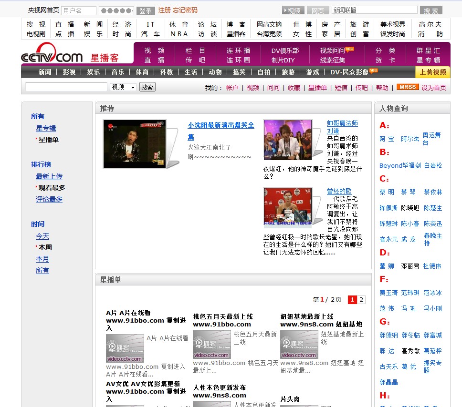Go to page 2 of 星播单
Viewport: 462px width, 407px height.
click(x=361, y=300)
